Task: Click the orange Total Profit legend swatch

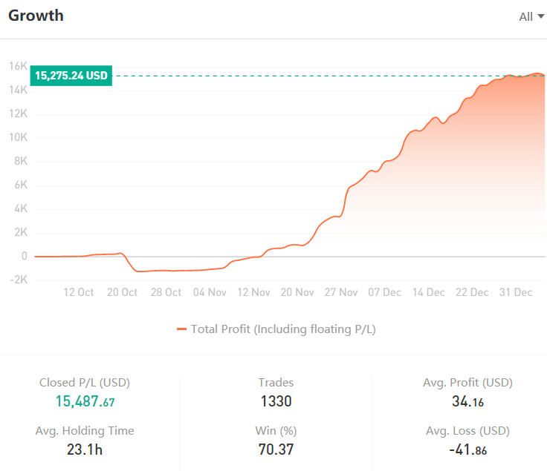Action: [x=181, y=329]
